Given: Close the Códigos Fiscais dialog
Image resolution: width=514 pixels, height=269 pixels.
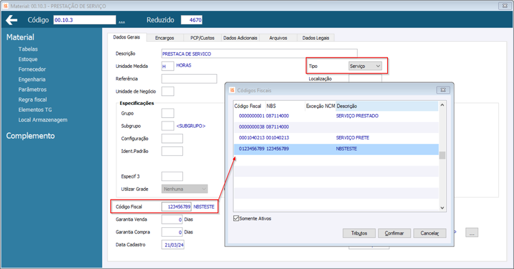Looking at the screenshot, I should [443, 90].
